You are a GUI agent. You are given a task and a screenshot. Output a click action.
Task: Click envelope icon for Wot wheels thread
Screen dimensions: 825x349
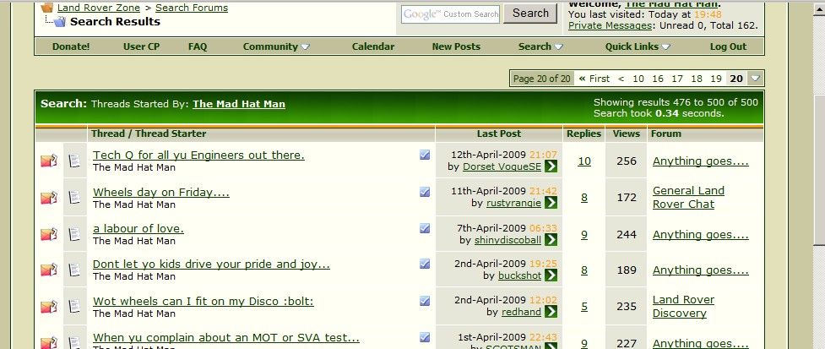click(x=49, y=307)
